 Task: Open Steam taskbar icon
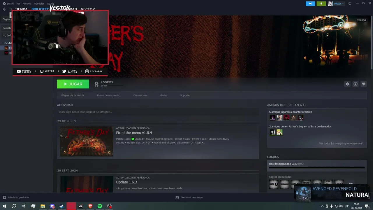click(61, 206)
